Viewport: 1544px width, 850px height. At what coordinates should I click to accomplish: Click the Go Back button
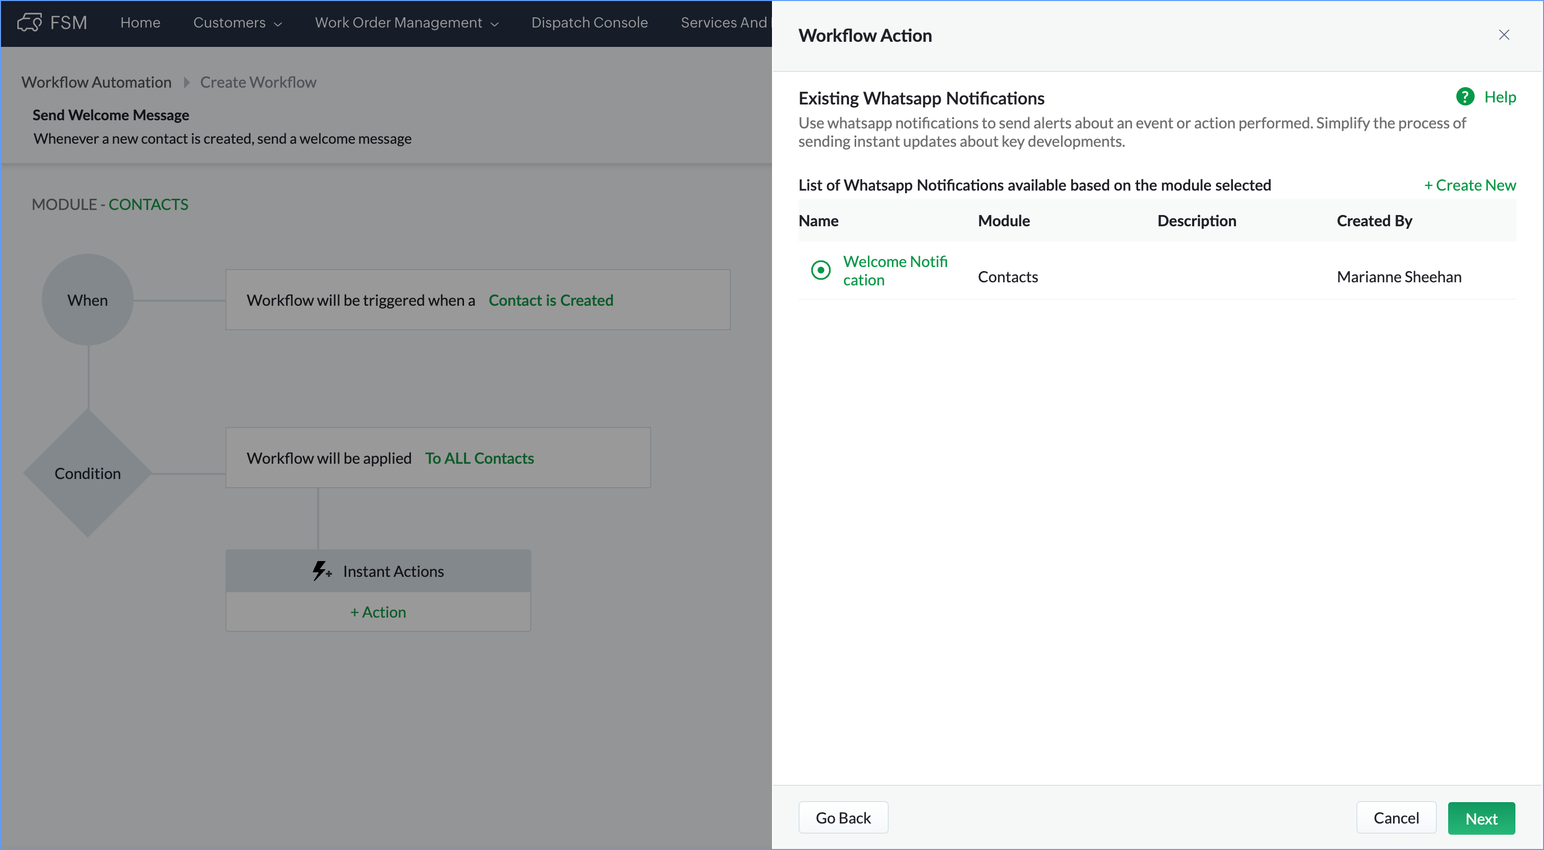[842, 818]
